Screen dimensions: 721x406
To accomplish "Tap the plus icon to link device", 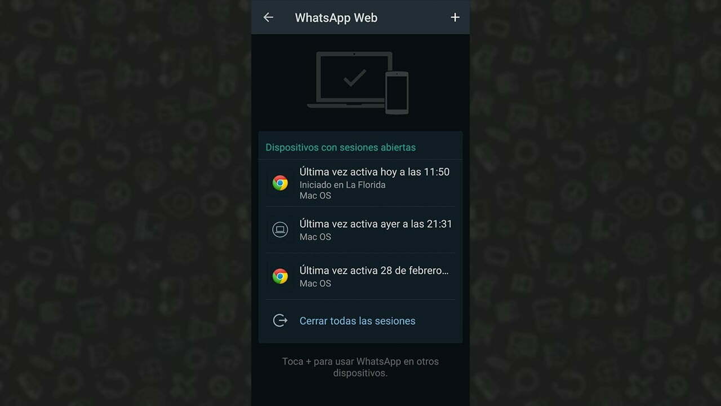I will pos(455,17).
